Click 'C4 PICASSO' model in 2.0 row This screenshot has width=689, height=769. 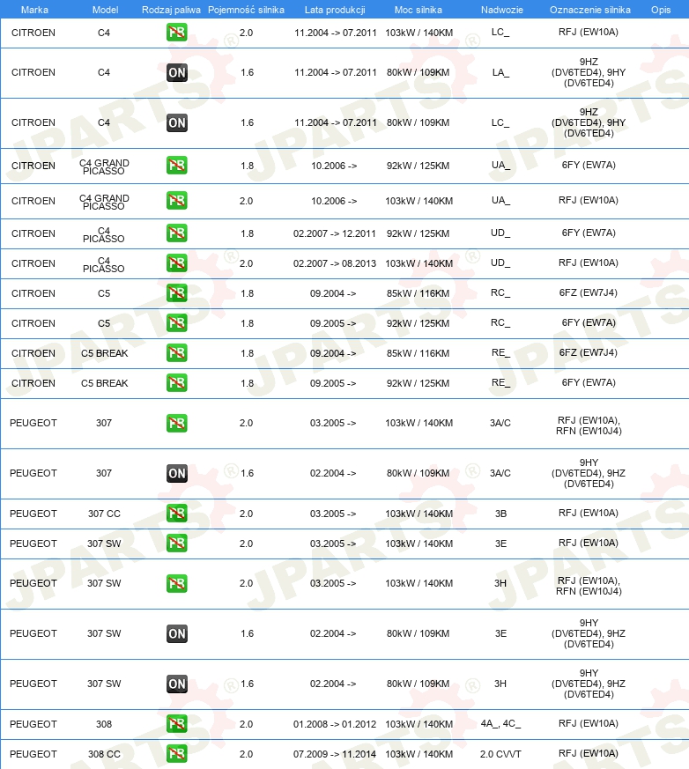coord(104,264)
